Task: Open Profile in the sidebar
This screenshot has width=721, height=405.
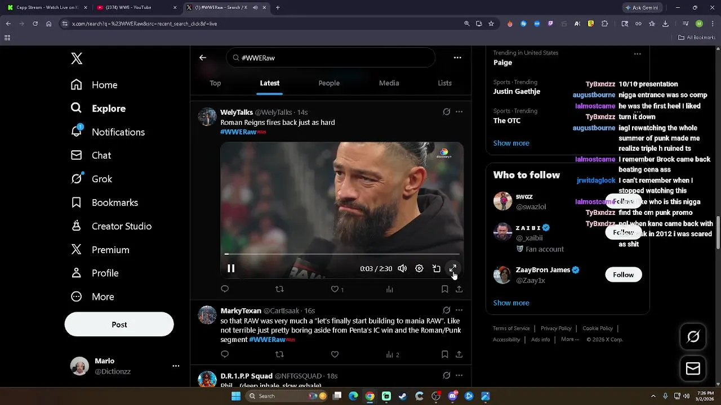Action: tap(95, 273)
